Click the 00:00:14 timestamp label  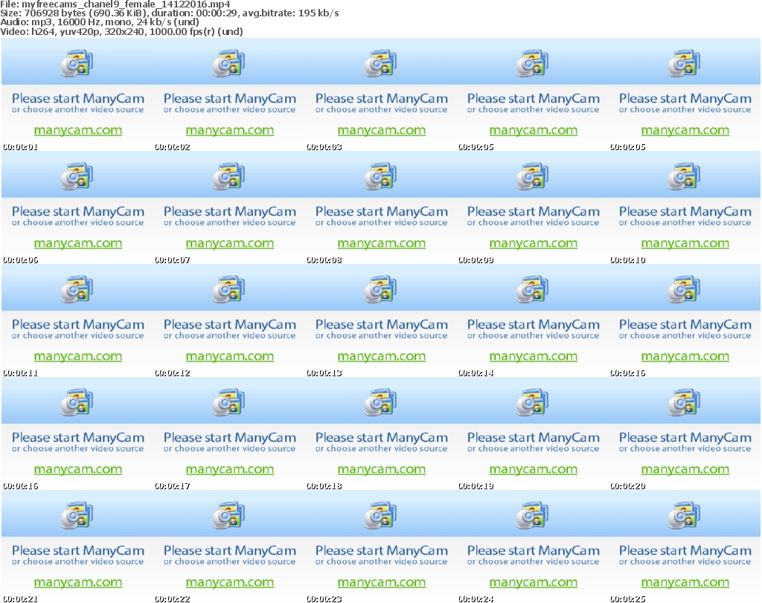point(476,373)
